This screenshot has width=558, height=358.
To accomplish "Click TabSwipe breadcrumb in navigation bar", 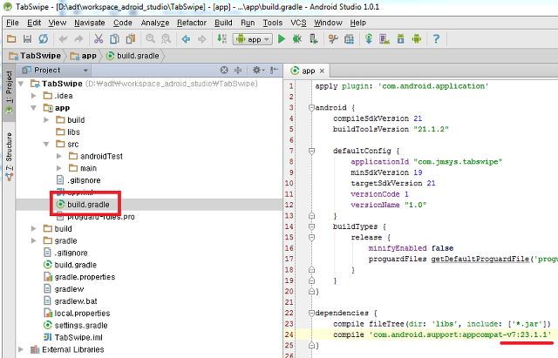I will [x=35, y=56].
